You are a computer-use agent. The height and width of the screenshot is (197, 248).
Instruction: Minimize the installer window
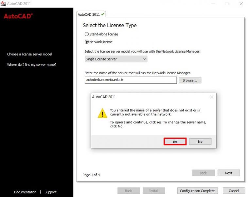(213, 4)
